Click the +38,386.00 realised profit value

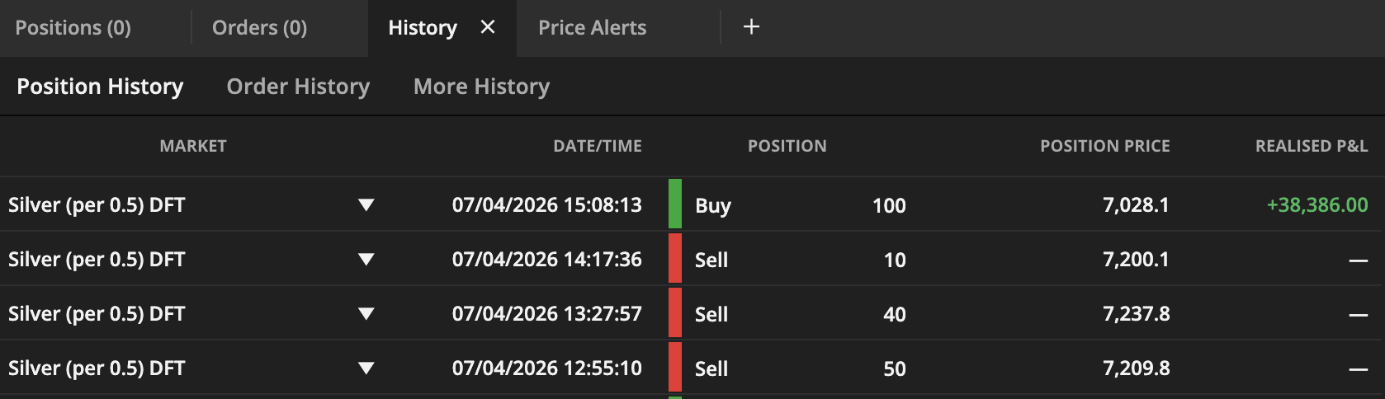pos(1316,204)
